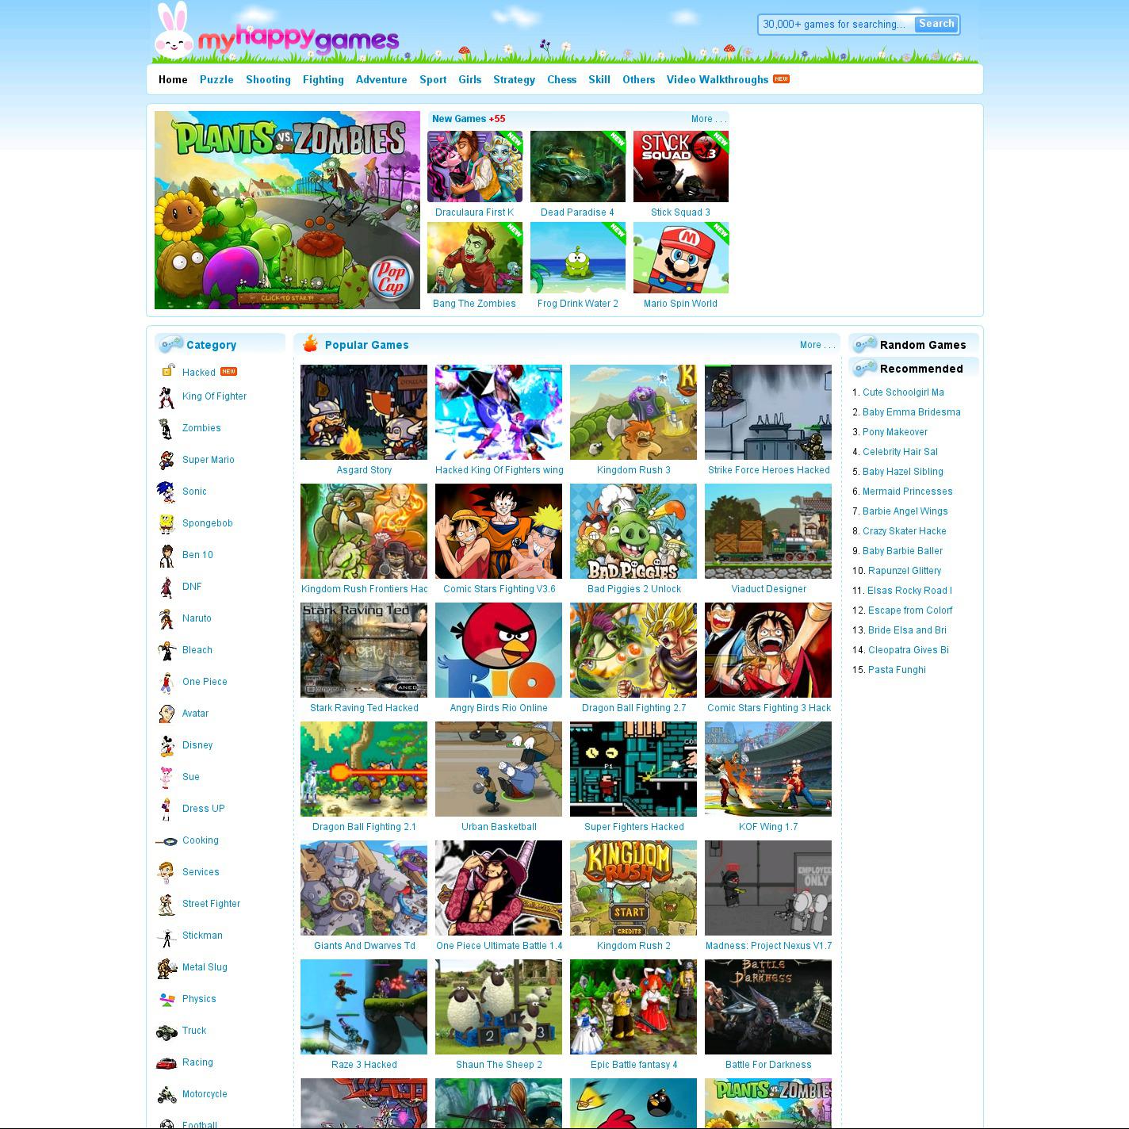Click the Dress UP category icon

pos(166,809)
